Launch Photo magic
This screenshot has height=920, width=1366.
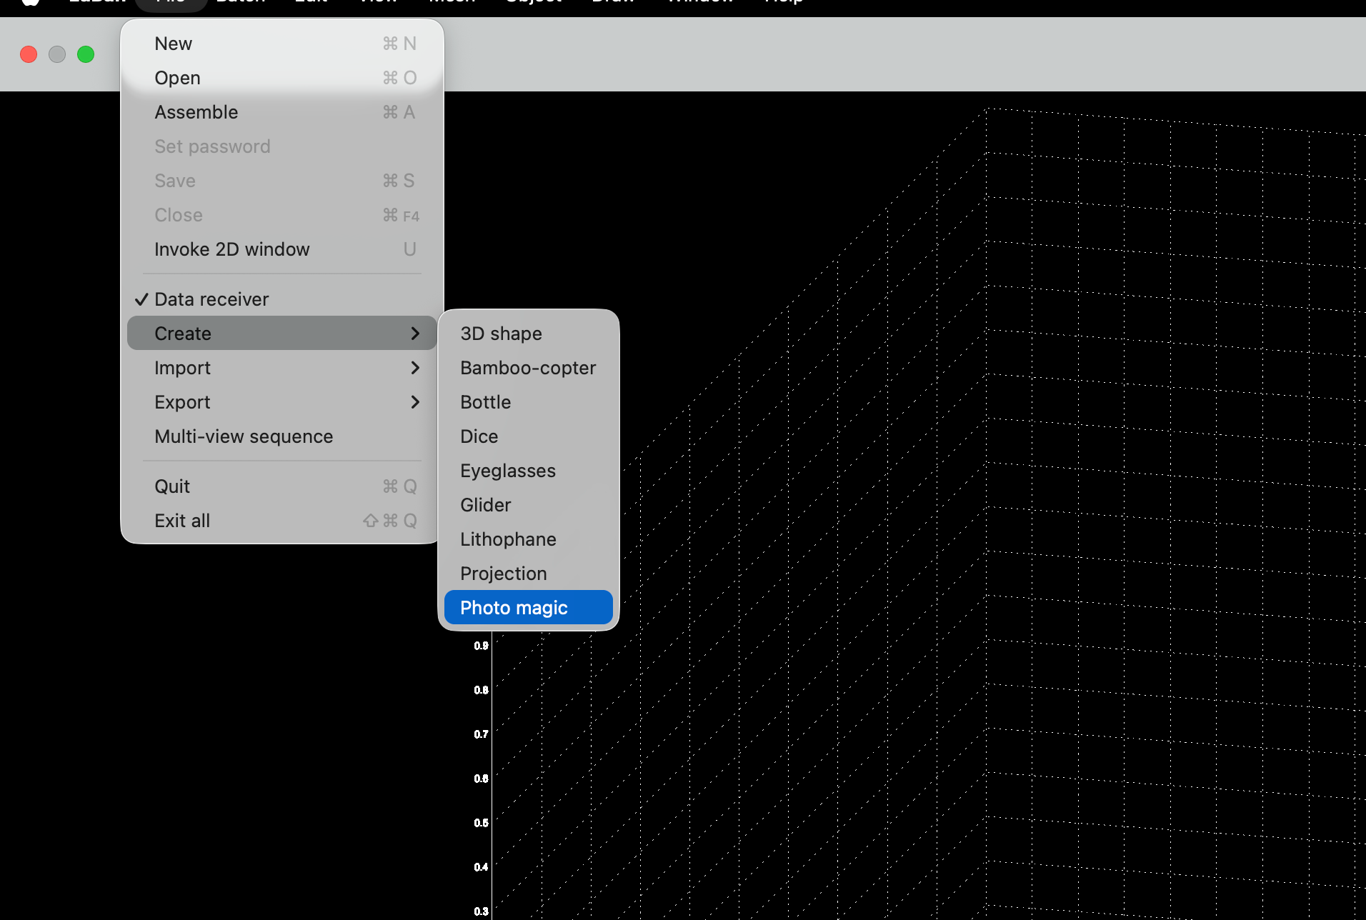click(x=529, y=608)
